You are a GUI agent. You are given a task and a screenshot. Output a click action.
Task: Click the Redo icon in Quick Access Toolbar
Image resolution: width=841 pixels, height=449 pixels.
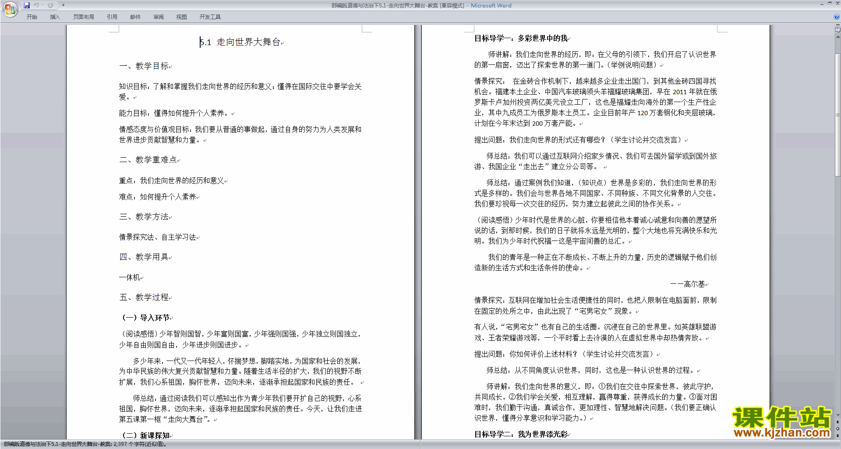coord(50,5)
